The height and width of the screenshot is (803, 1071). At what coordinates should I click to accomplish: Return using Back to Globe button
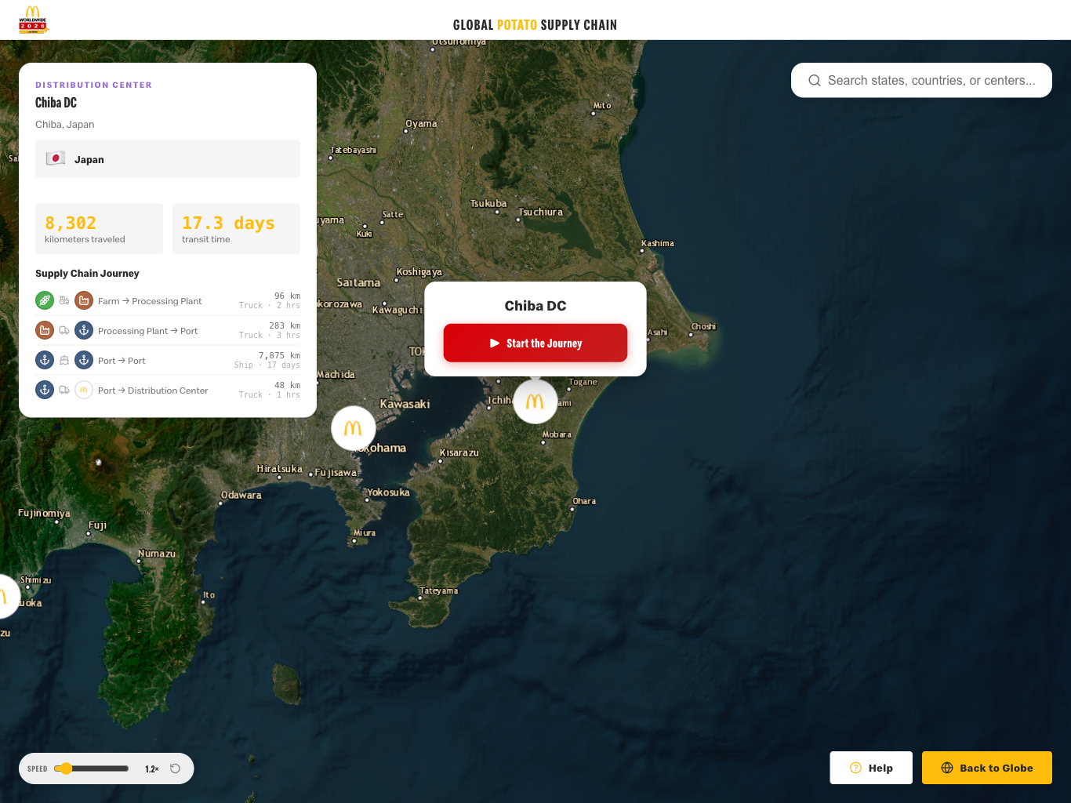point(987,768)
